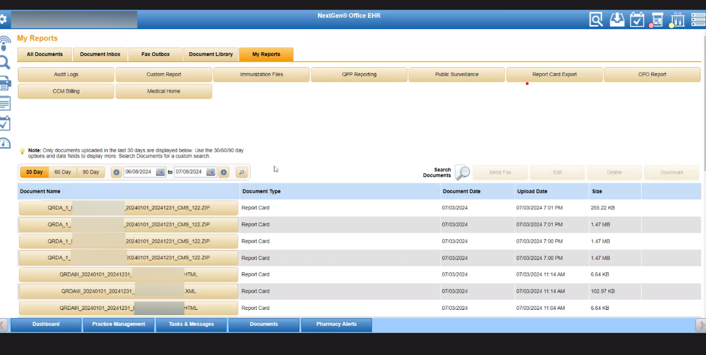Click the Search Documents magnifier icon
706x355 pixels.
tap(463, 172)
